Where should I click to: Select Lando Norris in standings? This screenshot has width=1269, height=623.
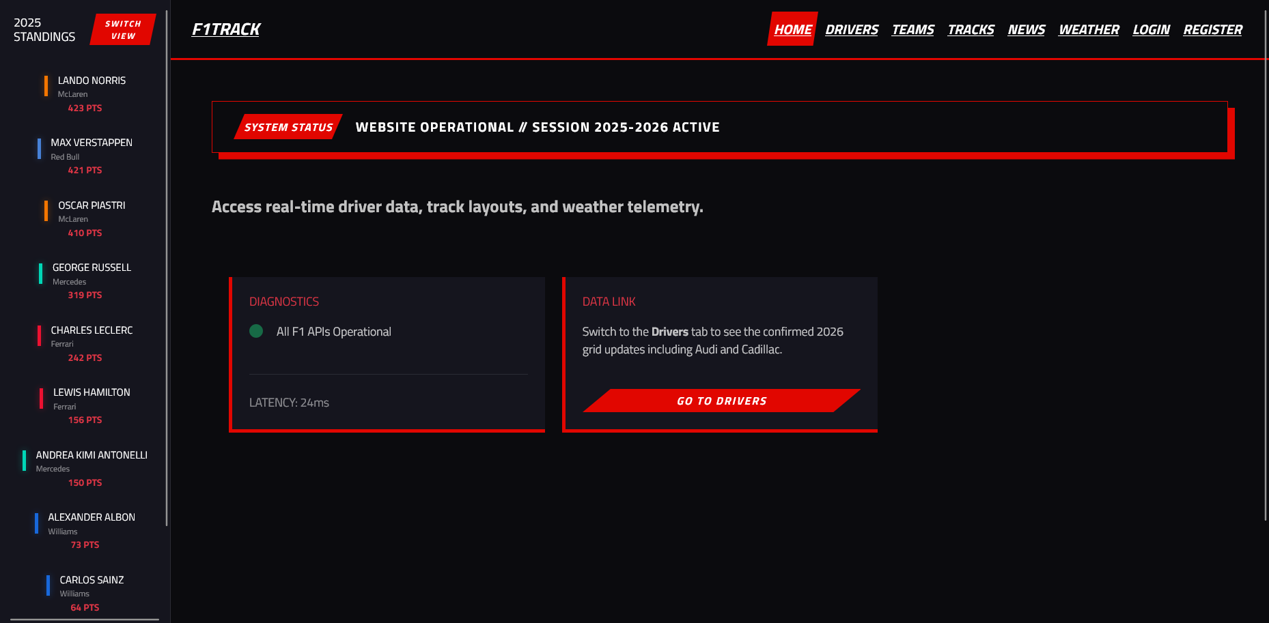click(x=92, y=81)
